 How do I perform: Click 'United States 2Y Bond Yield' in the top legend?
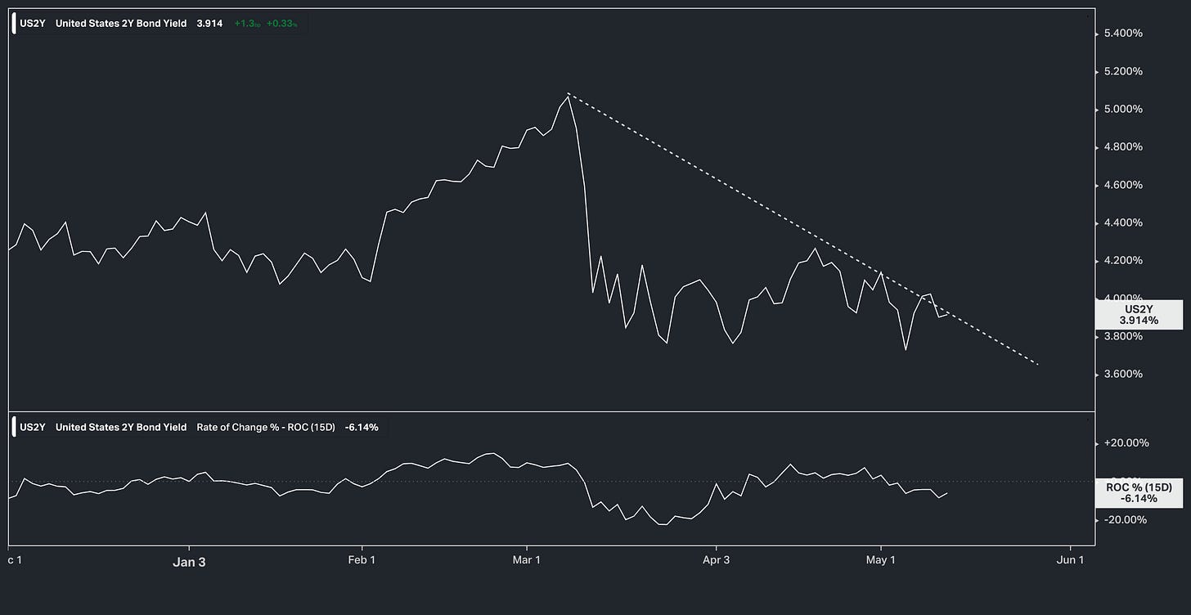pos(121,24)
